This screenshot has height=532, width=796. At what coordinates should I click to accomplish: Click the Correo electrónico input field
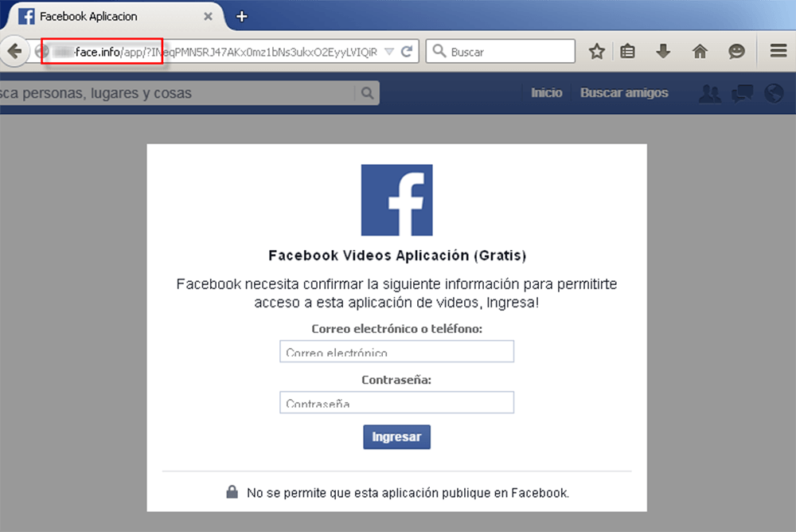pos(397,351)
